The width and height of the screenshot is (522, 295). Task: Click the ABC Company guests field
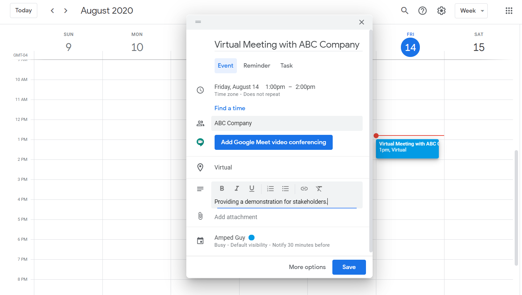287,123
